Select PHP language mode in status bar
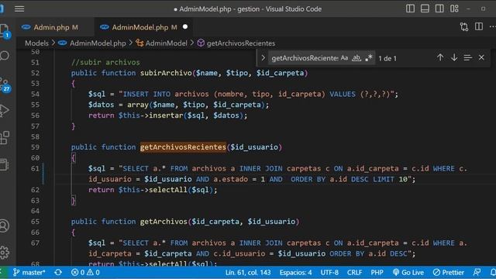 tap(377, 272)
